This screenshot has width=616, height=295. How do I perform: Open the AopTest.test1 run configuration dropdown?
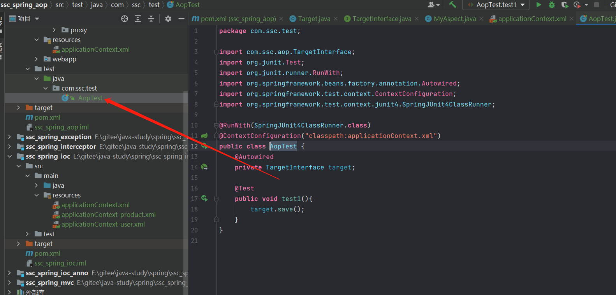click(496, 5)
